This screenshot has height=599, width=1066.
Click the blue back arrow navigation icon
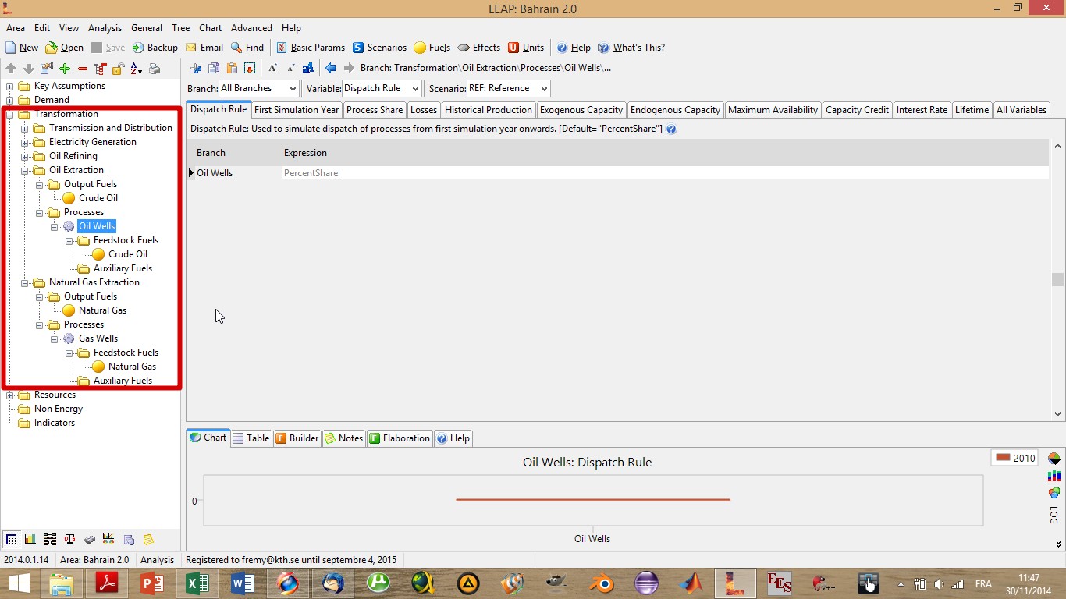331,68
